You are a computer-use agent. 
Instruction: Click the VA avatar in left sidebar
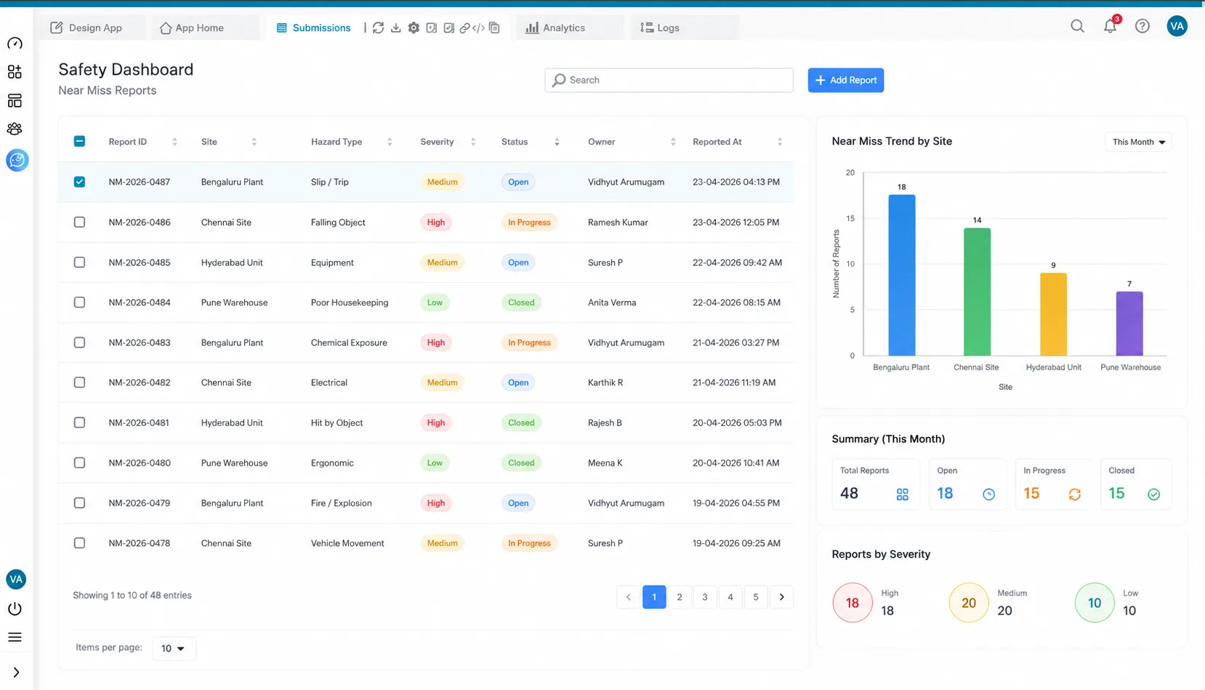pos(16,579)
